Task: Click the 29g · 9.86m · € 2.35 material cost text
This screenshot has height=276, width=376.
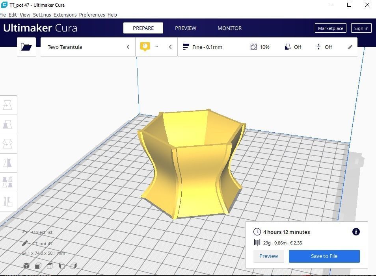Action: [x=283, y=243]
